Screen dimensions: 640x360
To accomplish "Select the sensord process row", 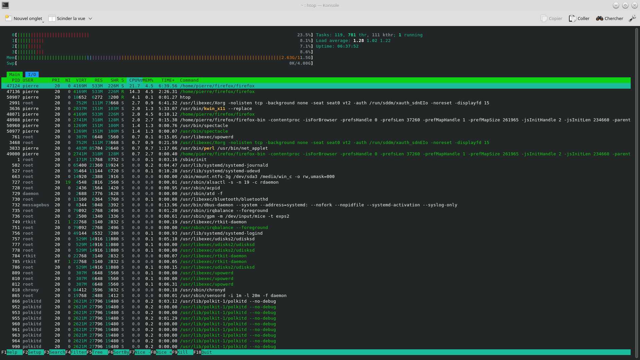I will [x=316, y=295].
